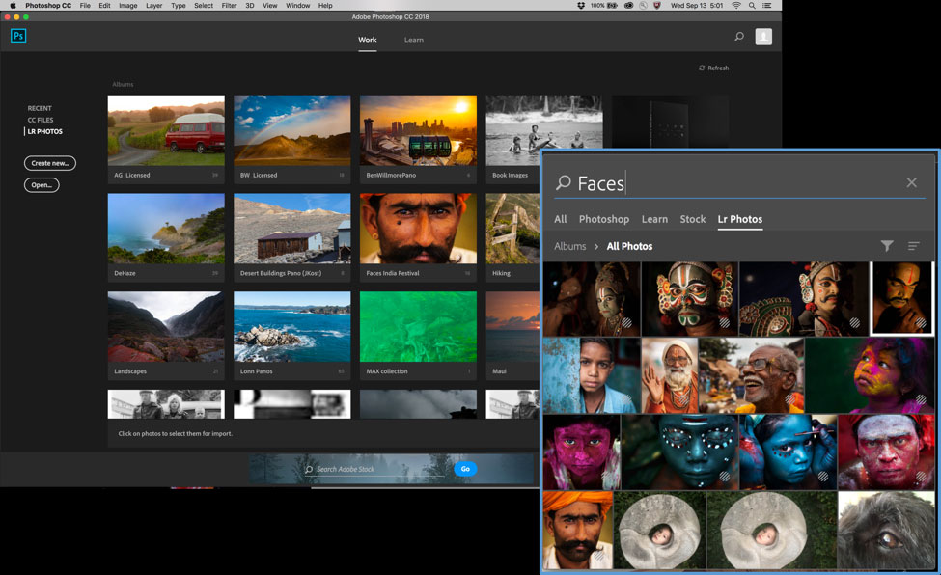Select LR PHOTOS in the sidebar

[x=44, y=131]
